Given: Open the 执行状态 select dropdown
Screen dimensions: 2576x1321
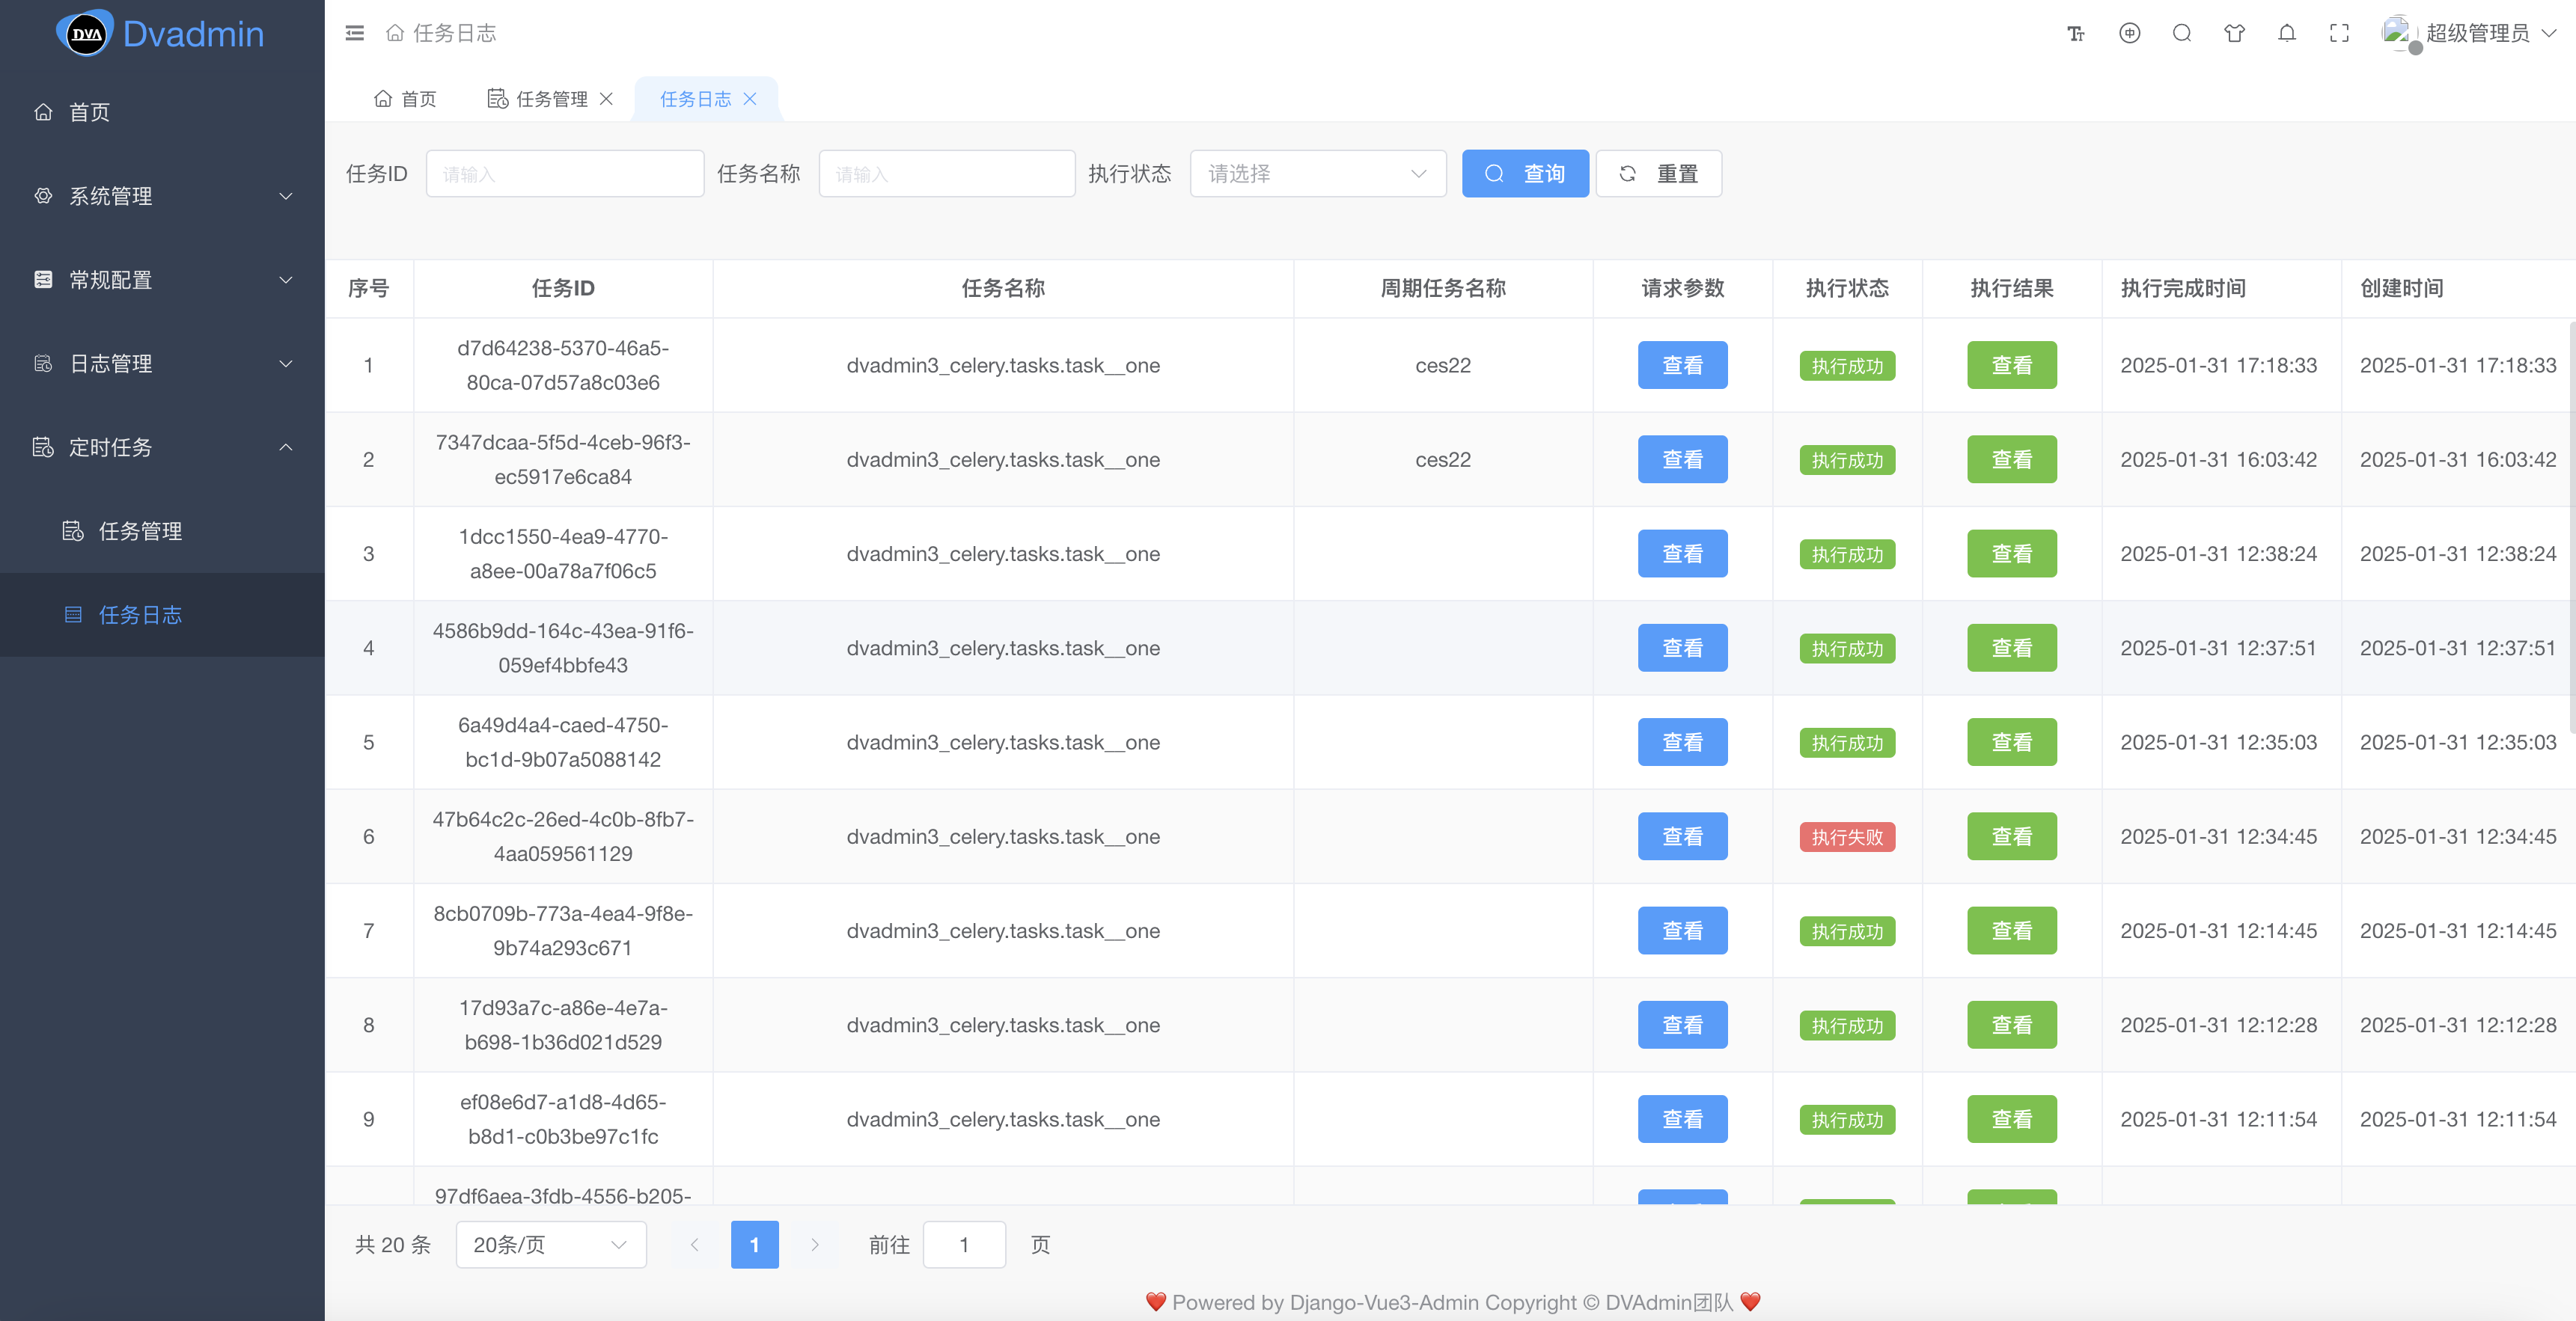Looking at the screenshot, I should tap(1317, 174).
